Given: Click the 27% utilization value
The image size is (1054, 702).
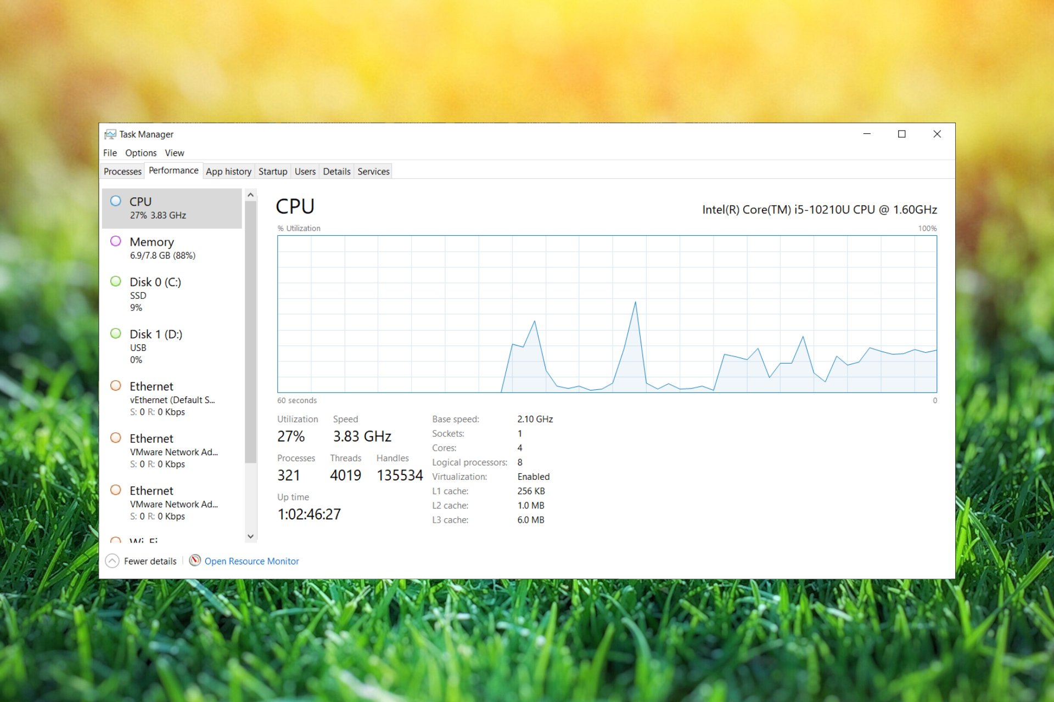Looking at the screenshot, I should [291, 437].
